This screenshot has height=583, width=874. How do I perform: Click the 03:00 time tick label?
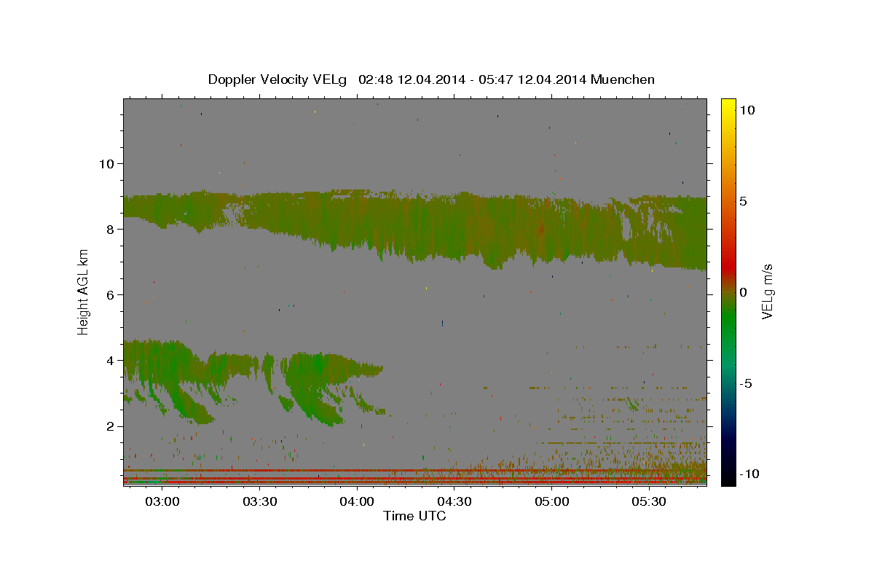pos(162,502)
